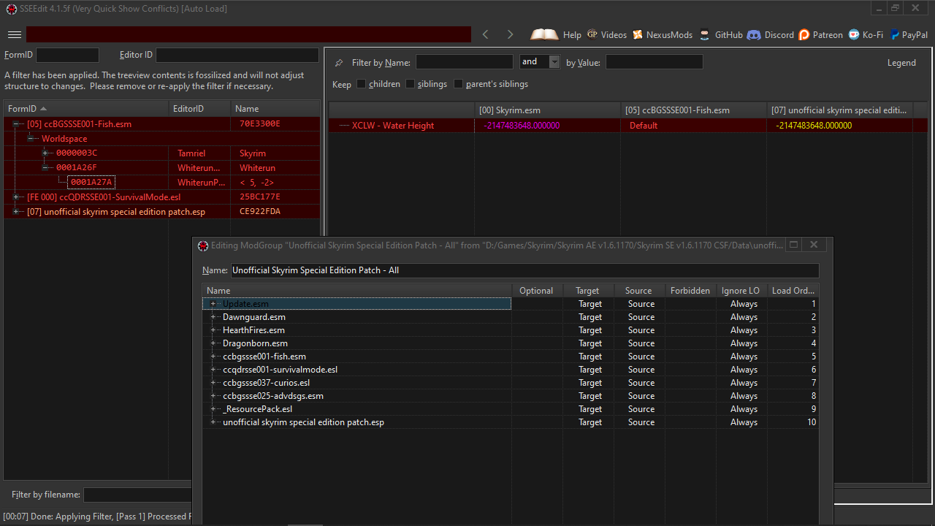Toggle the parent's siblings checkbox
This screenshot has width=935, height=526.
(459, 84)
